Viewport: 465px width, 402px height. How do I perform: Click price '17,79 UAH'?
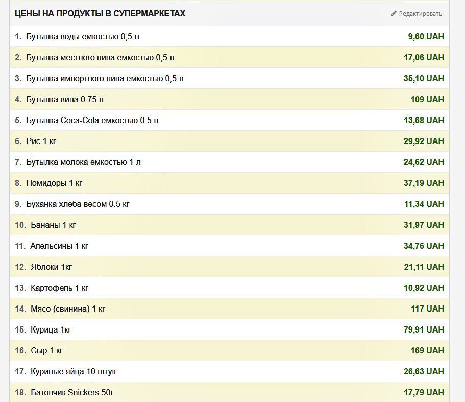tap(424, 392)
